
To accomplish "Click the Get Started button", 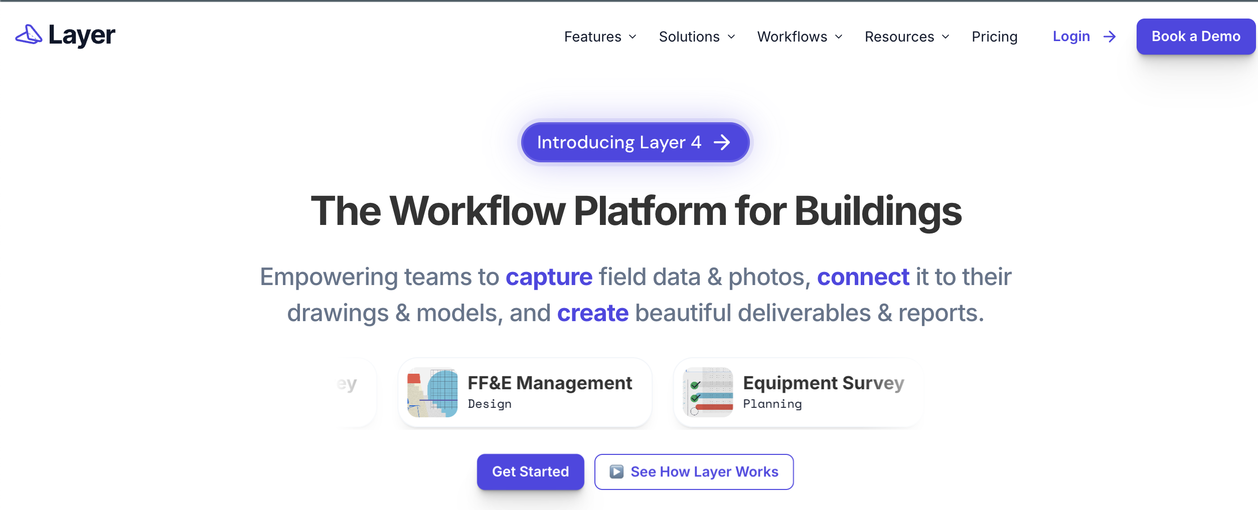I will [530, 472].
